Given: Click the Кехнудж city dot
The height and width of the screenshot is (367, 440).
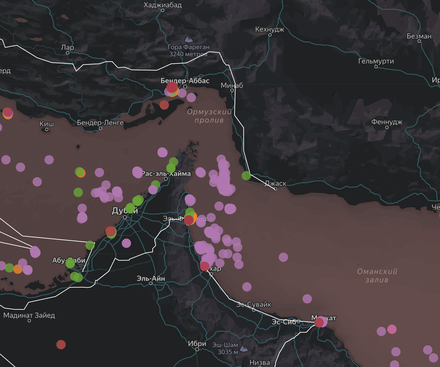Looking at the screenshot, I should pyautogui.click(x=270, y=35).
